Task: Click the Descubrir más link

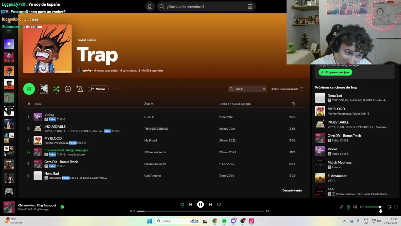Action: (x=292, y=191)
